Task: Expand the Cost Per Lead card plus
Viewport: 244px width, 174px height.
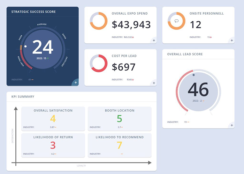Action: coord(154,83)
